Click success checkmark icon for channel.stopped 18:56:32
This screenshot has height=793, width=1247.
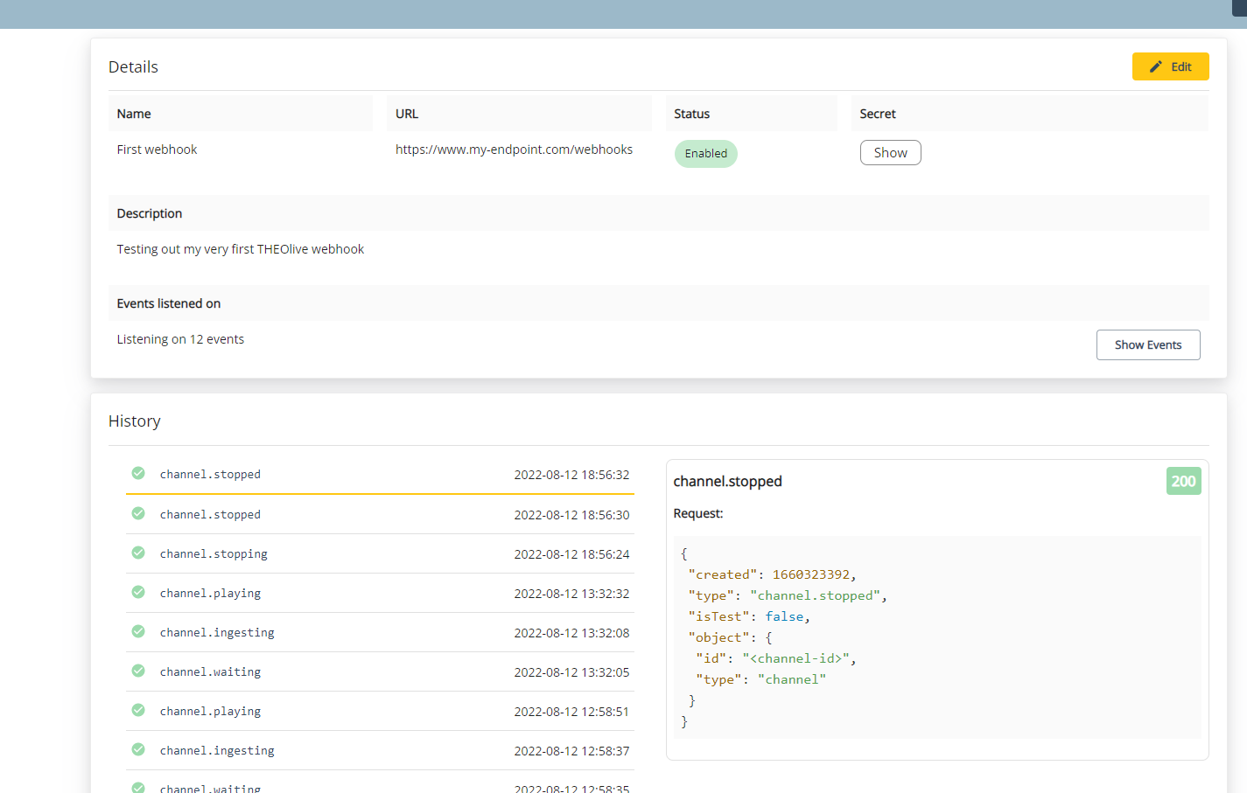point(138,473)
